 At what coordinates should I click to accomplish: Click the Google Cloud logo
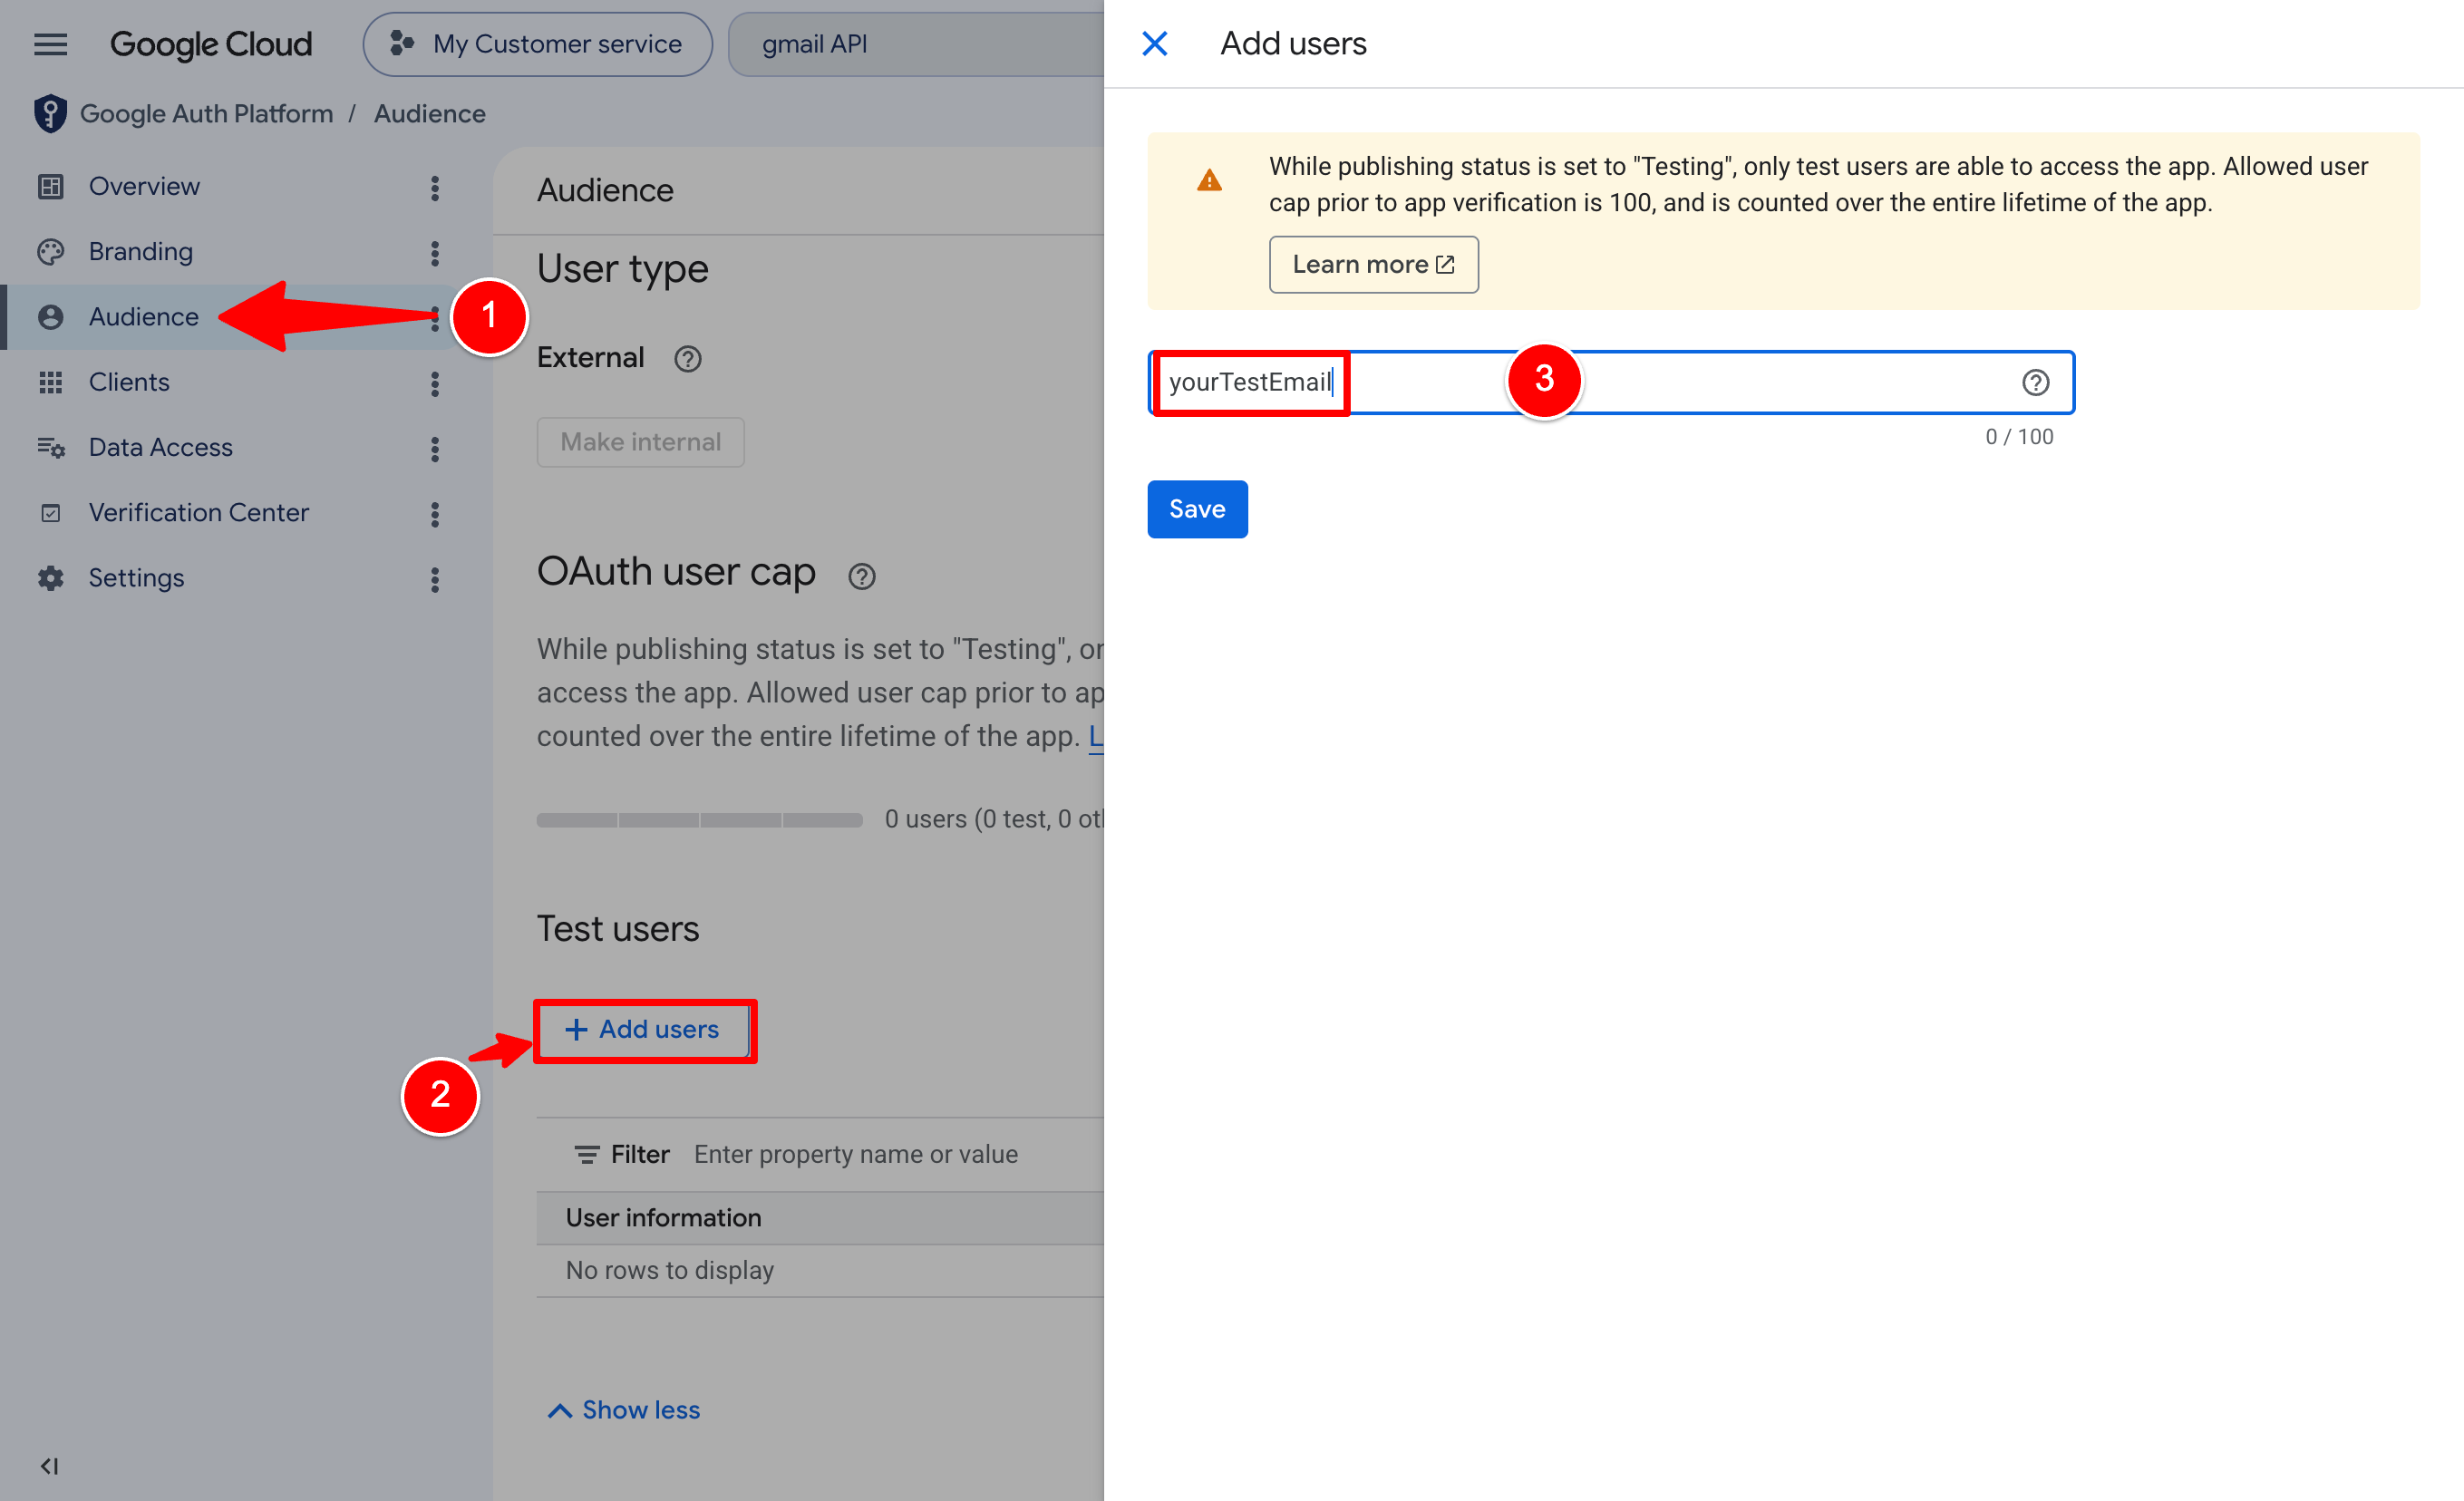tap(210, 44)
